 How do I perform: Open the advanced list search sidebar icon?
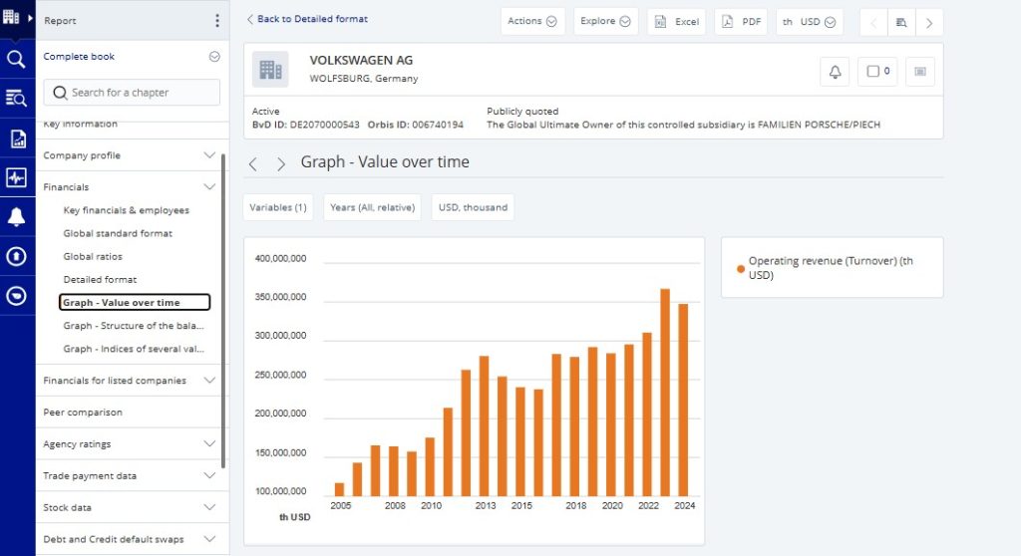(16, 99)
